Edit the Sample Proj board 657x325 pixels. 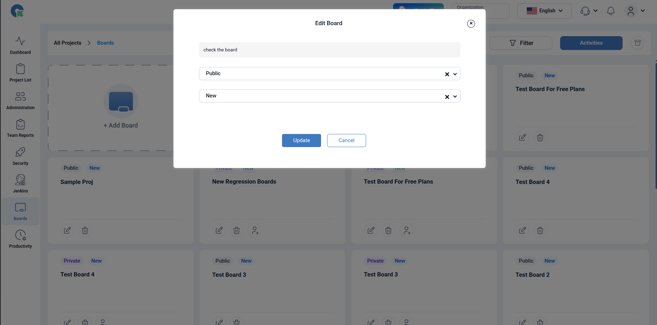point(67,230)
